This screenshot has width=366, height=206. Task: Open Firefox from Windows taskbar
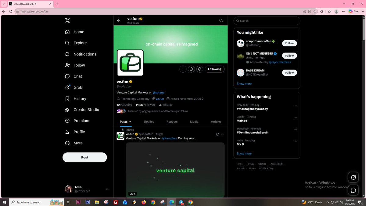click(x=144, y=202)
